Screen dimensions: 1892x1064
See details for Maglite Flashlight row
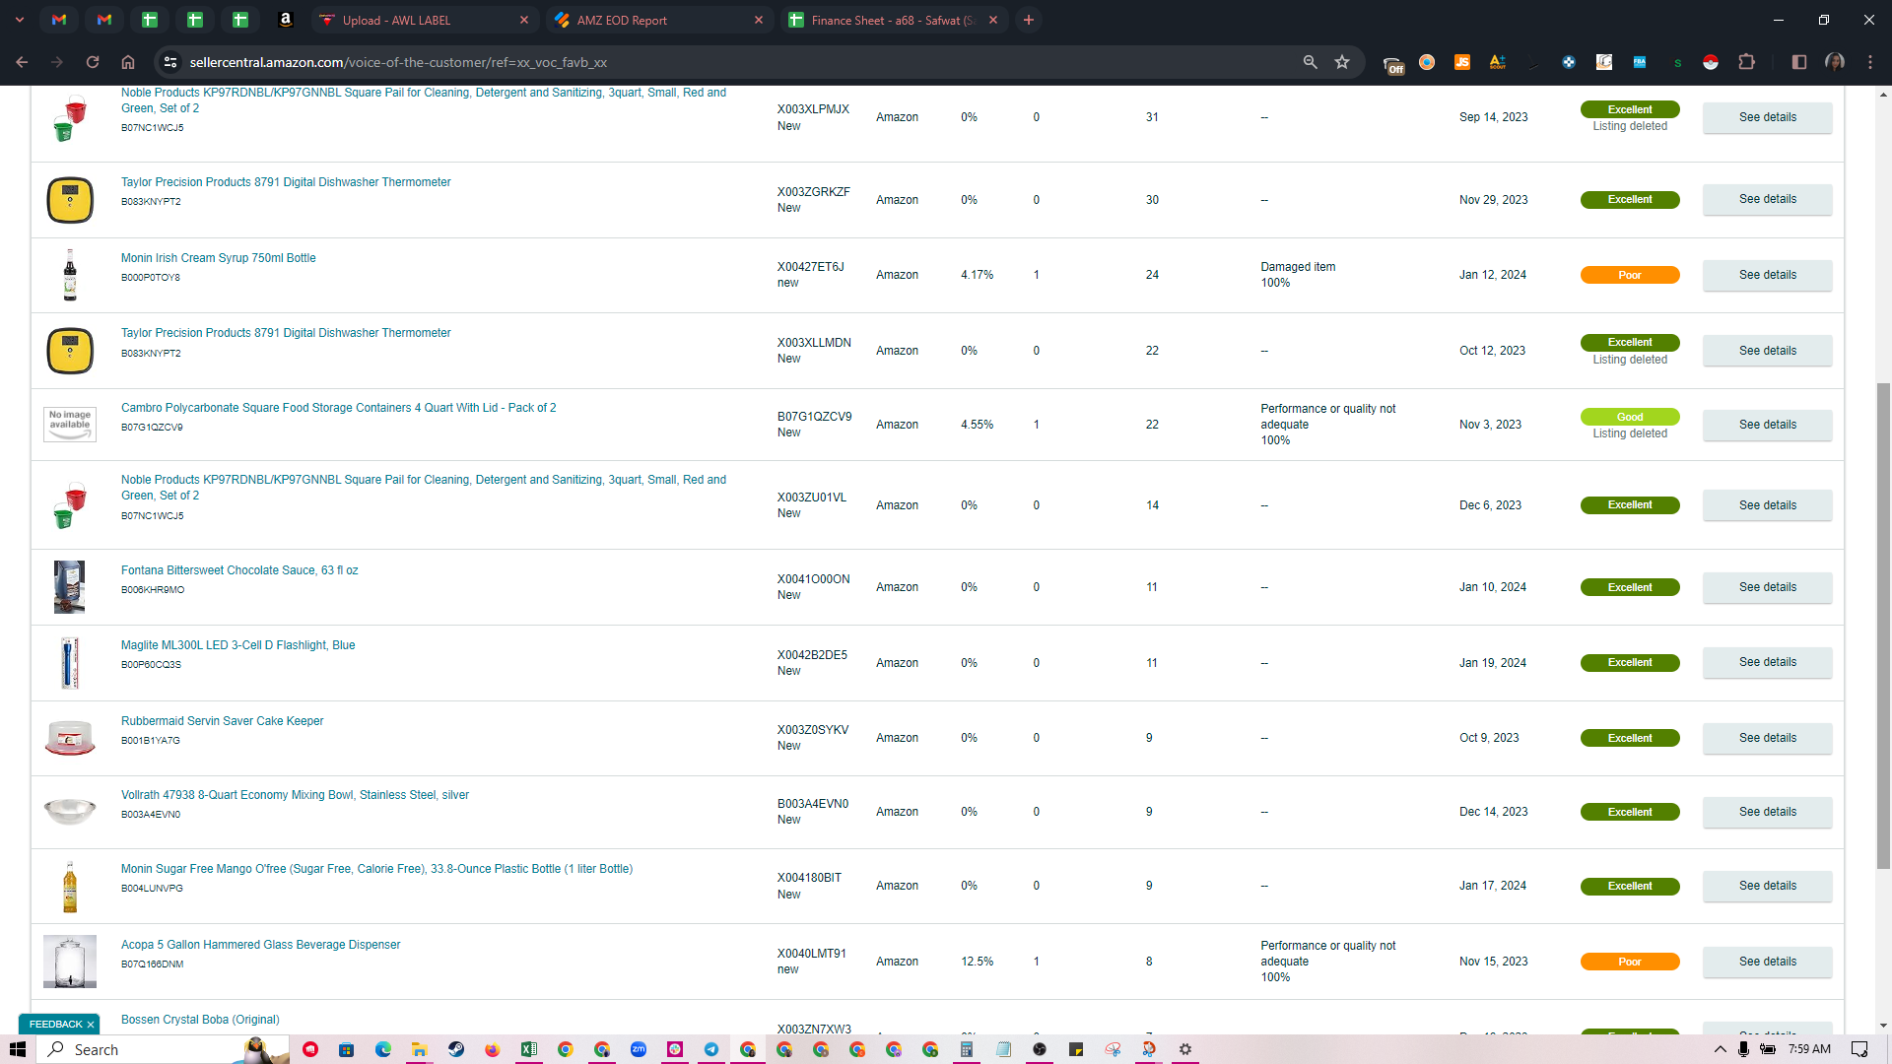(1768, 662)
